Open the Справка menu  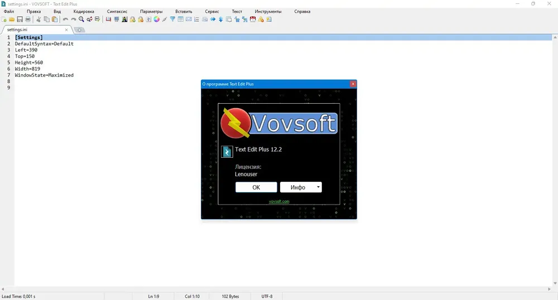[302, 11]
